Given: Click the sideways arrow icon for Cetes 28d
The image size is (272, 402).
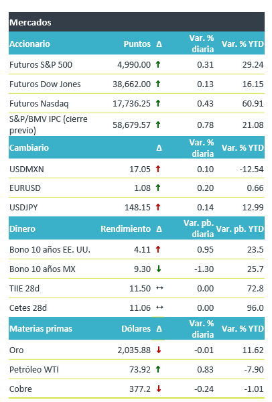Looking at the screenshot, I should coord(159,308).
